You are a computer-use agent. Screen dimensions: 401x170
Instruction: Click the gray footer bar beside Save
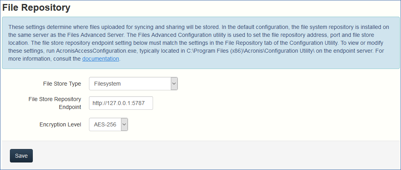point(198,155)
